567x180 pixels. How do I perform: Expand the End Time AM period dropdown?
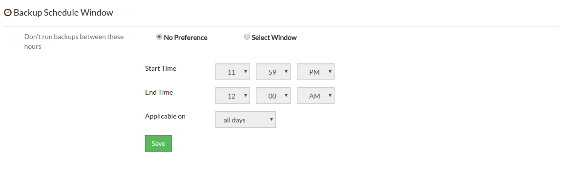[x=315, y=96]
